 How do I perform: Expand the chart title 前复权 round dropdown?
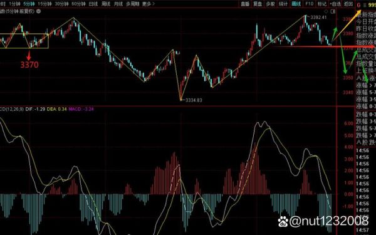click(39, 11)
